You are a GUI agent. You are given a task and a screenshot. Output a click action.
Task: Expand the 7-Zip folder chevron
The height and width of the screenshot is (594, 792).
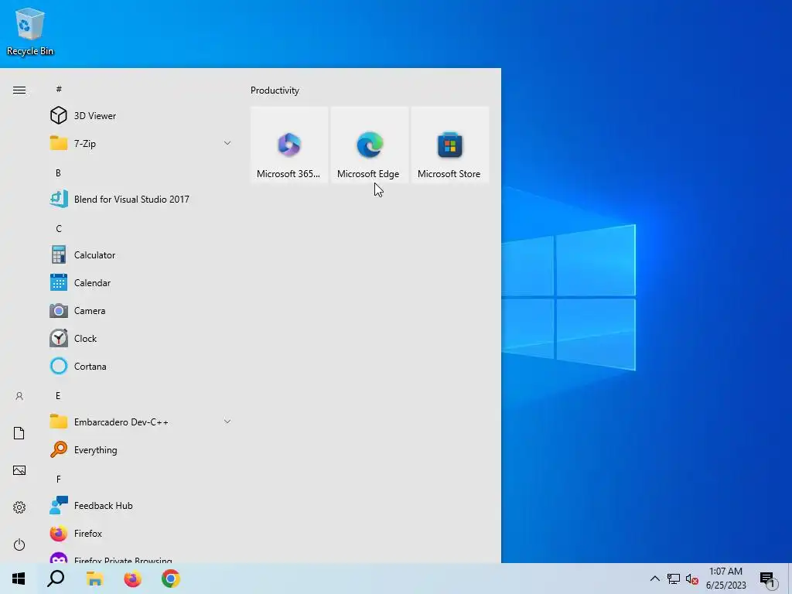[x=227, y=143]
